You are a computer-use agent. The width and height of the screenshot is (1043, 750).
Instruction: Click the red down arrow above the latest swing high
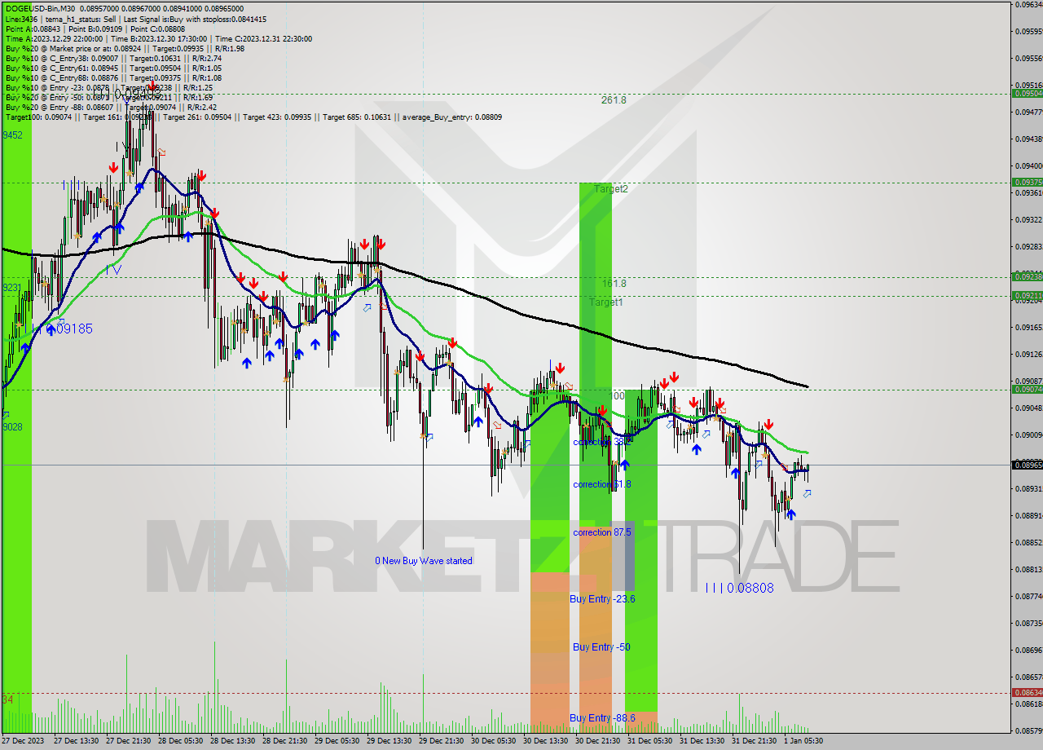[x=768, y=424]
